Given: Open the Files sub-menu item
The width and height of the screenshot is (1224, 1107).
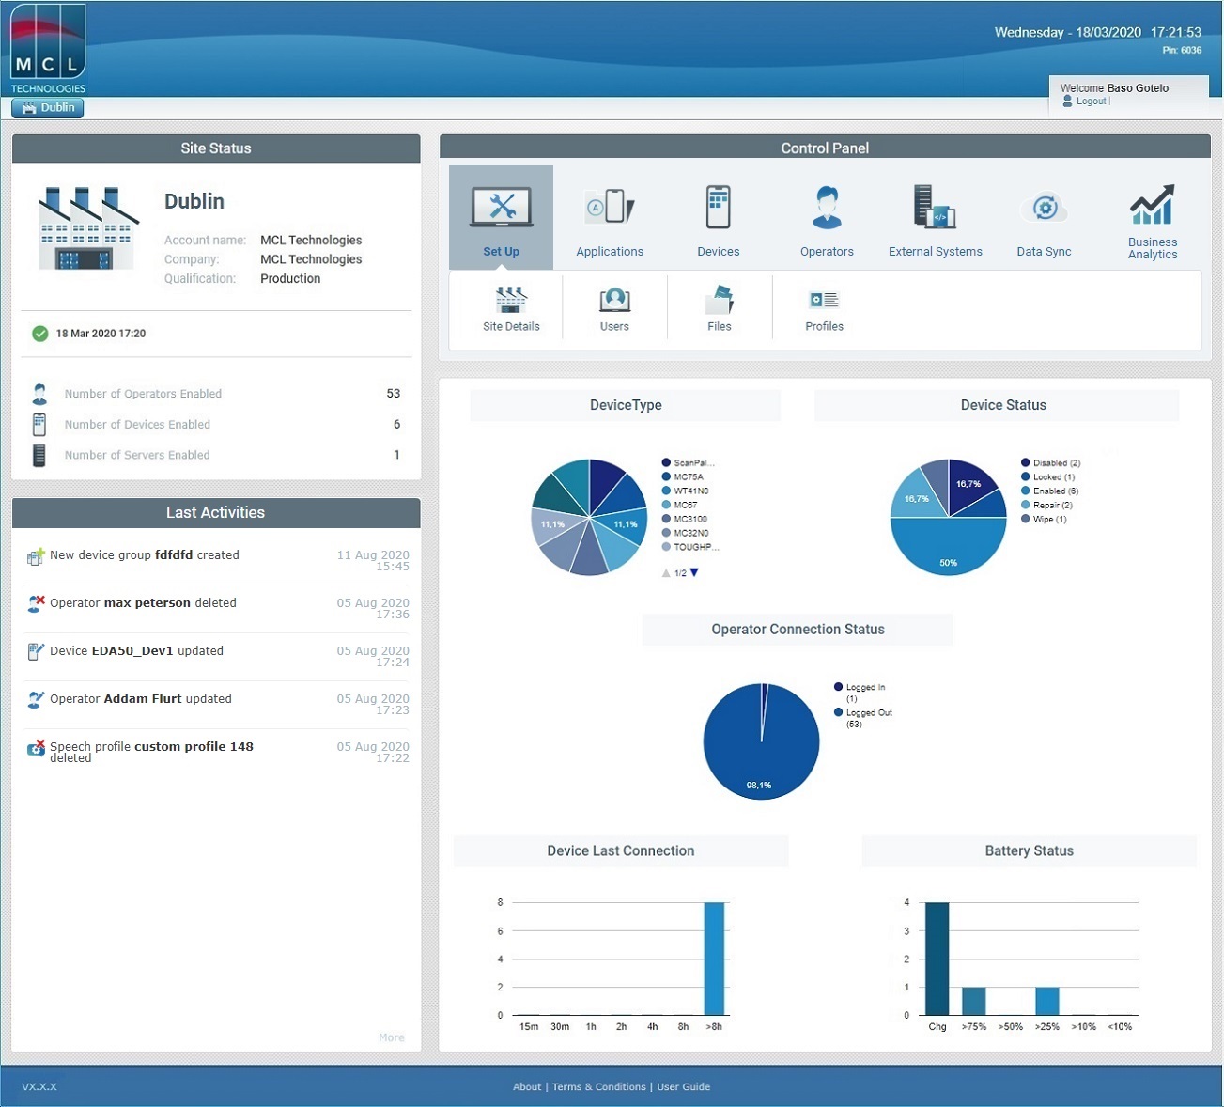Looking at the screenshot, I should coord(719,309).
